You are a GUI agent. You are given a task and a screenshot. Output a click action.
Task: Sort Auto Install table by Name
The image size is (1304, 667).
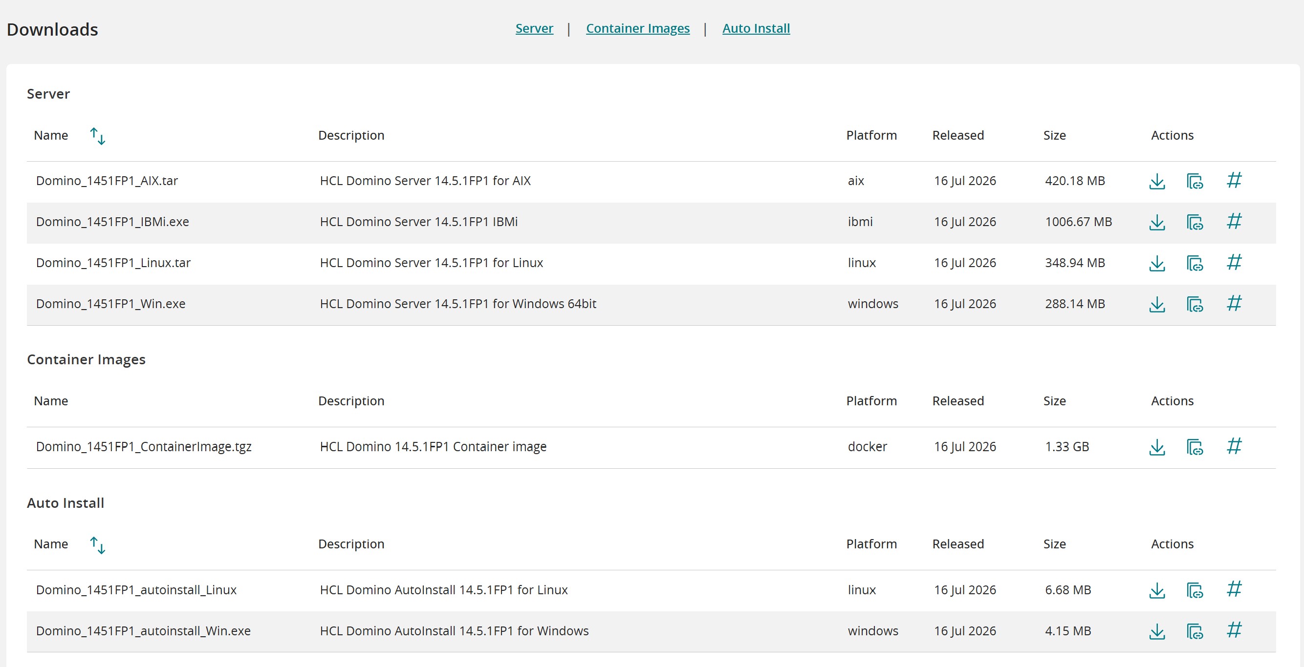point(98,545)
